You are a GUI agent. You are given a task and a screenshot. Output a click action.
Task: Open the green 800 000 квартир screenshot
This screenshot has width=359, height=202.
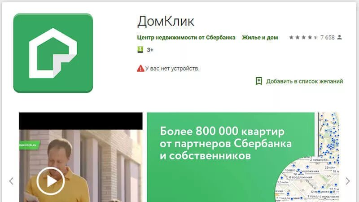[231, 157]
